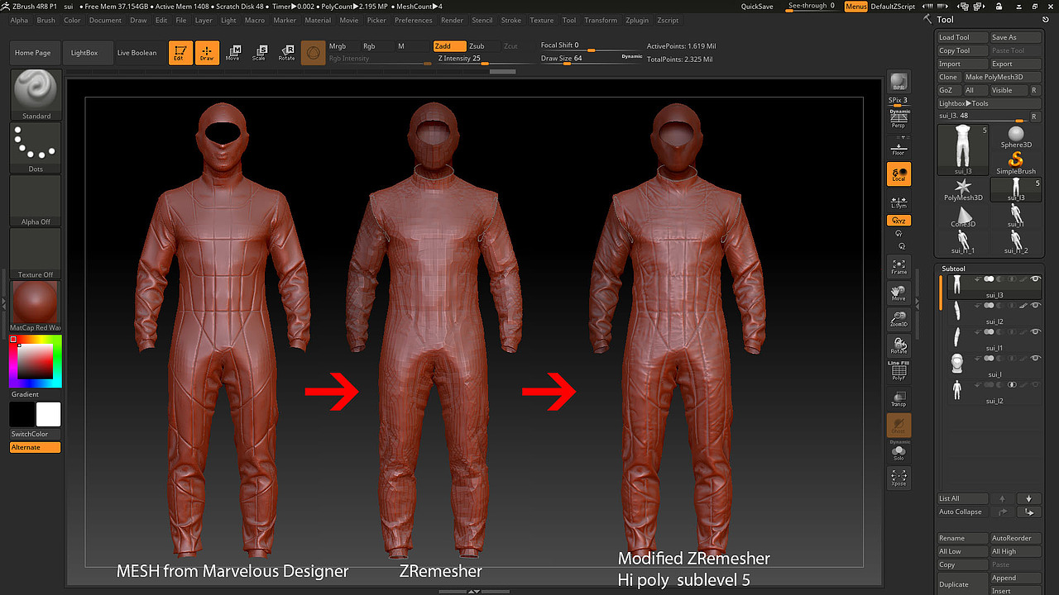Viewport: 1059px width, 595px height.
Task: Click the Floor grid icon
Action: (898, 147)
